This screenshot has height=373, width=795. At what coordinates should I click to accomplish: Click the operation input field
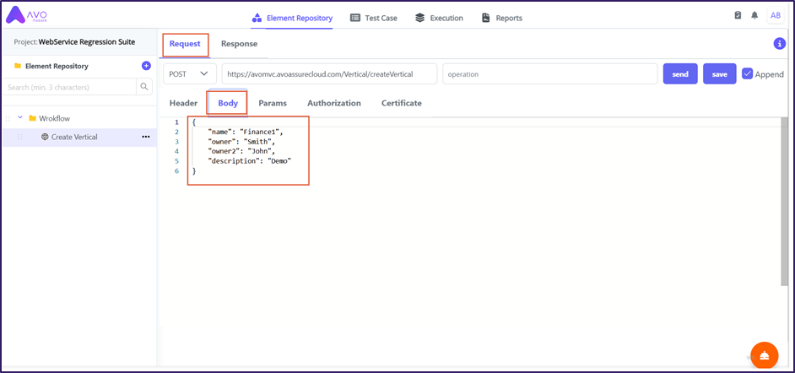coord(549,74)
